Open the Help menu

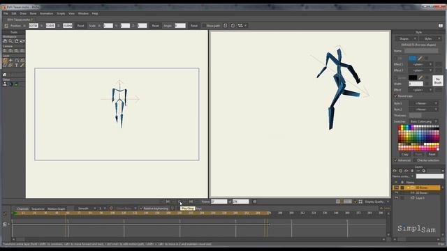(95, 13)
